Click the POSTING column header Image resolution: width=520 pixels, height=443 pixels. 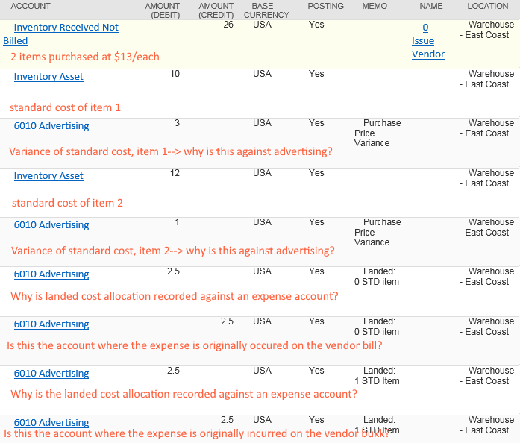tap(326, 6)
